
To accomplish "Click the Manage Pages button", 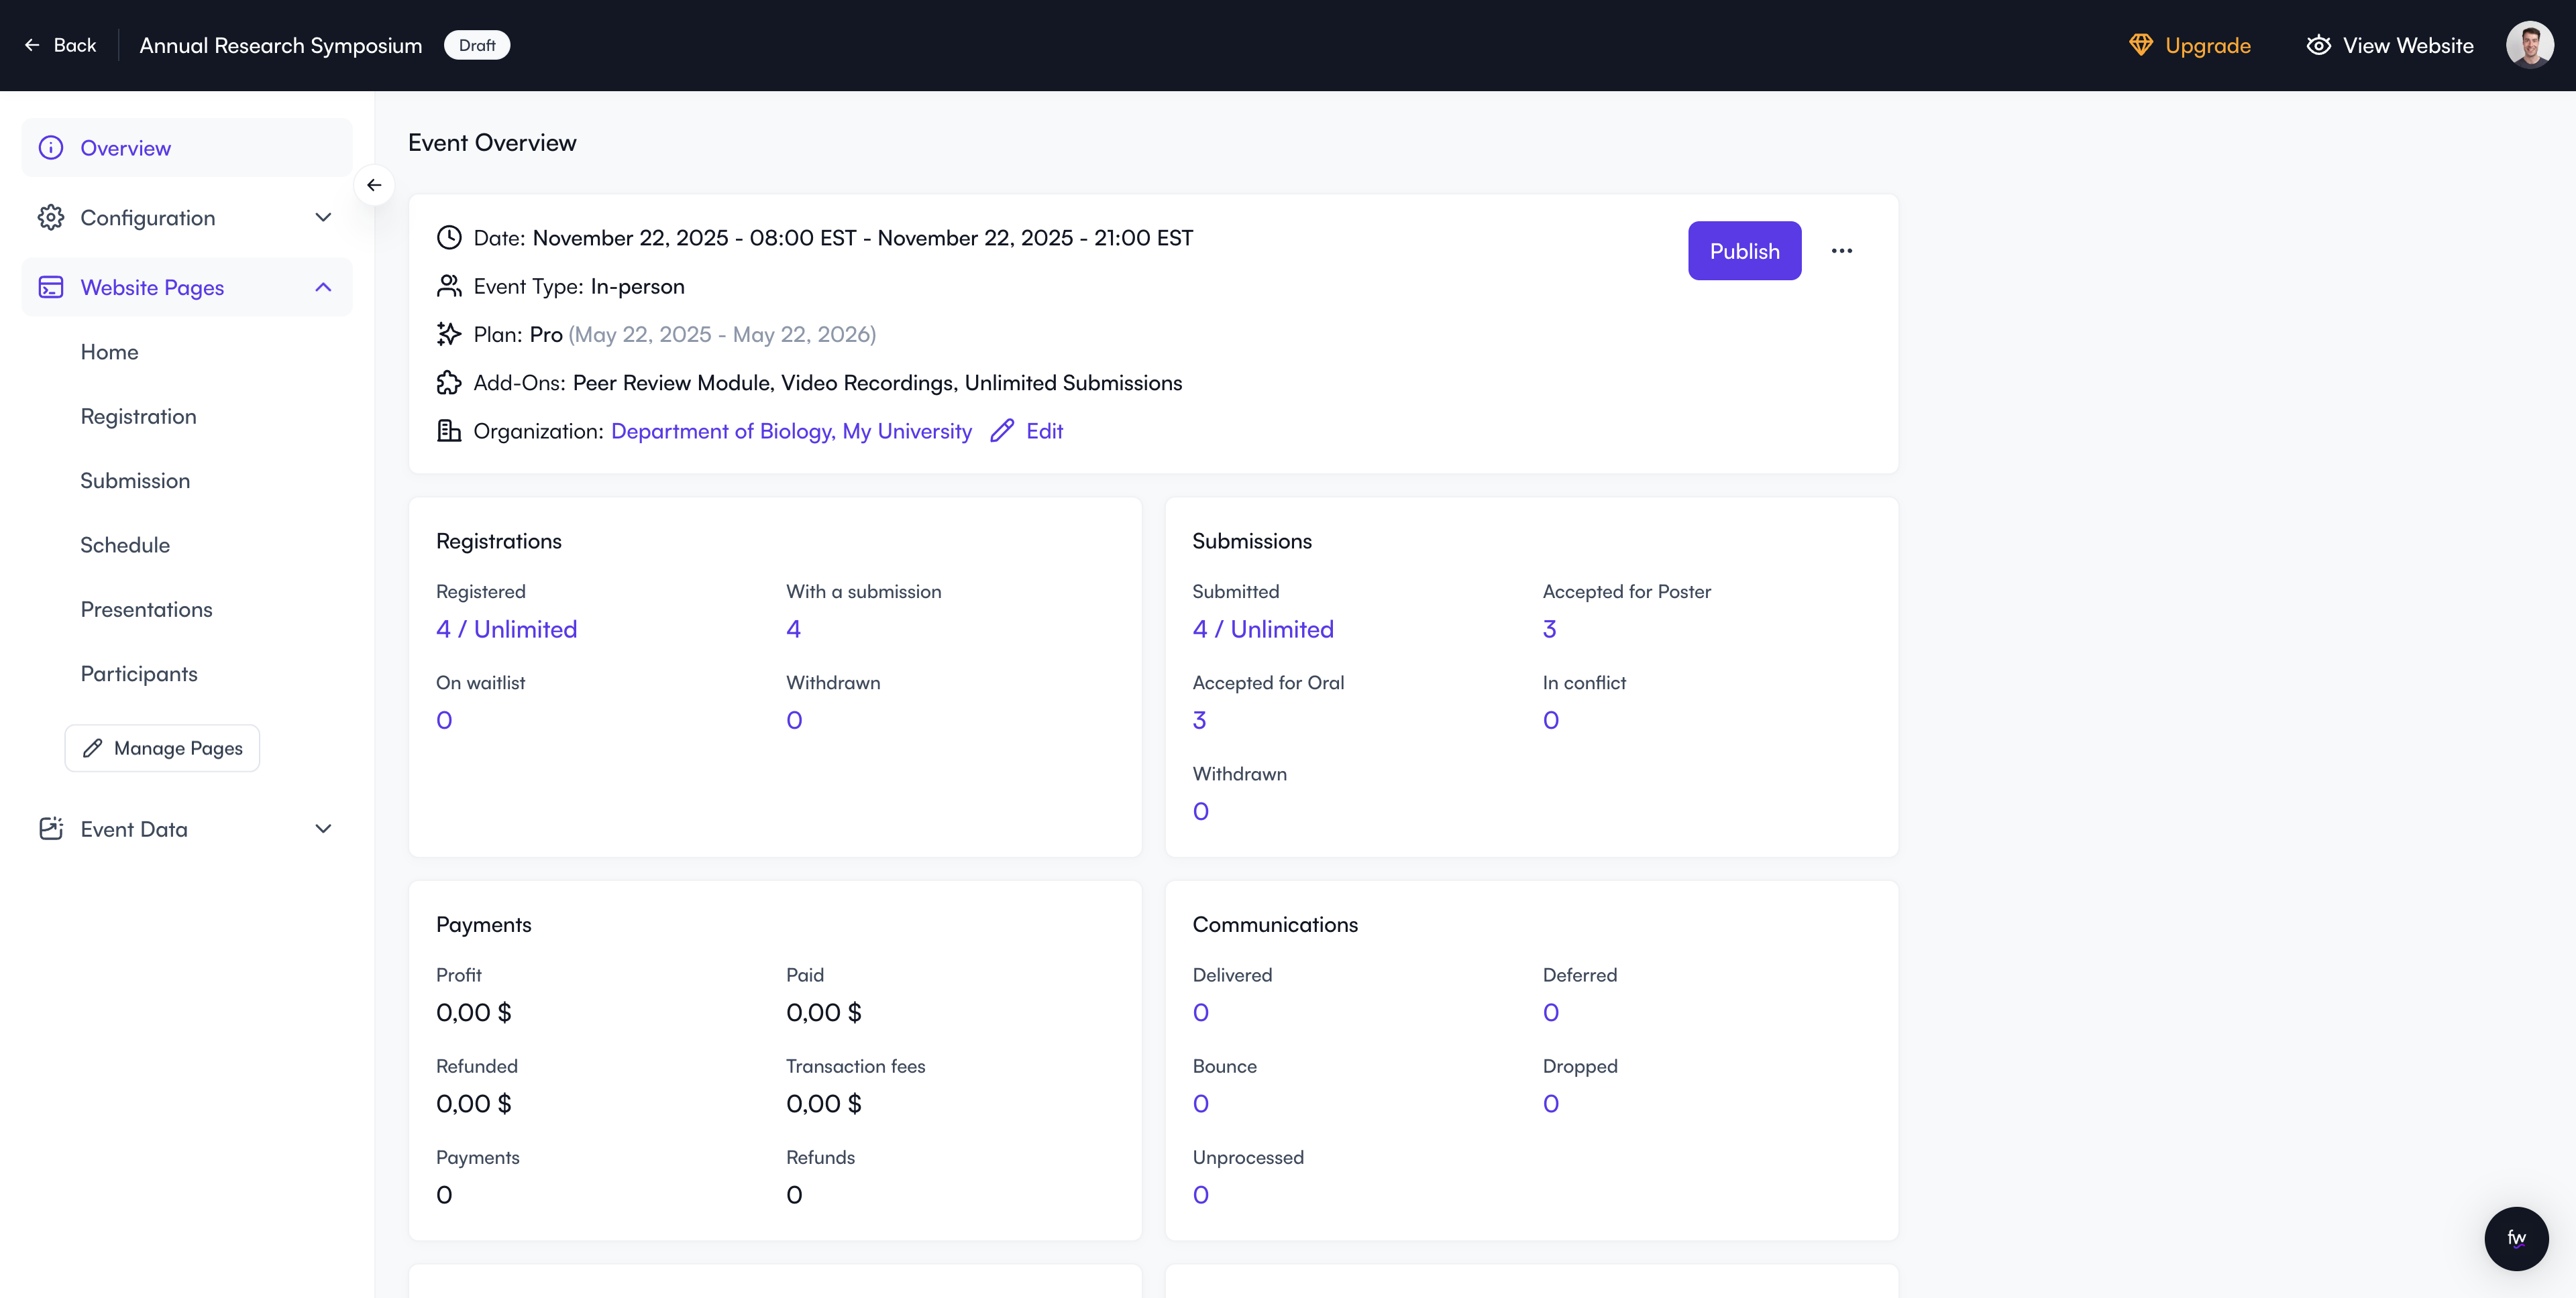I will coord(162,748).
